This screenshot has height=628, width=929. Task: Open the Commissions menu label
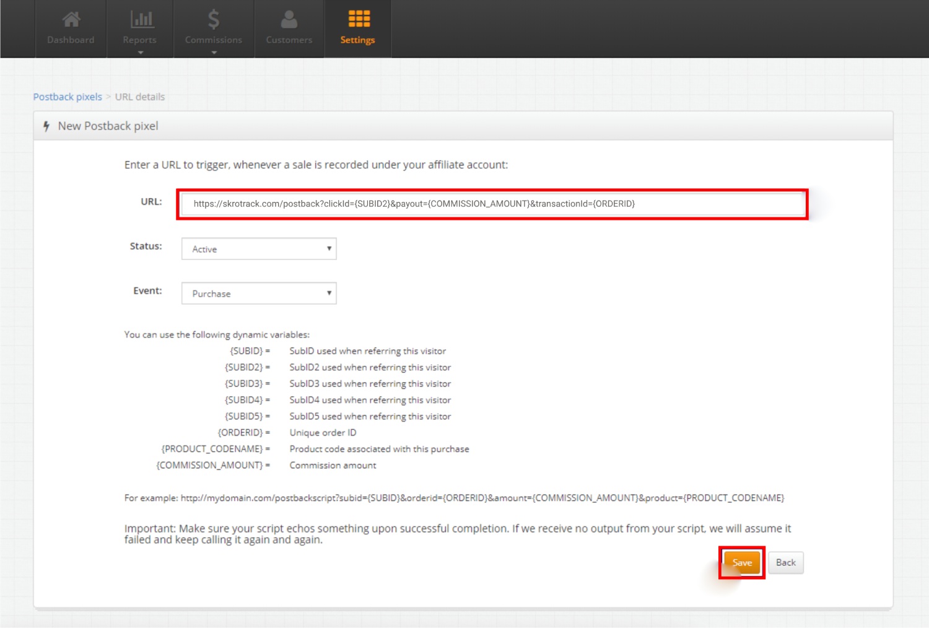click(x=214, y=40)
